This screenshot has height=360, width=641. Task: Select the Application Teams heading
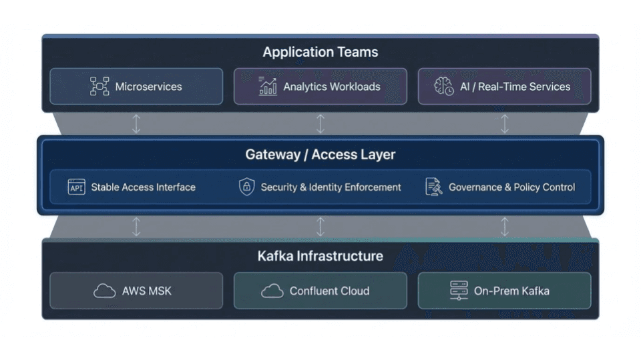tap(320, 52)
